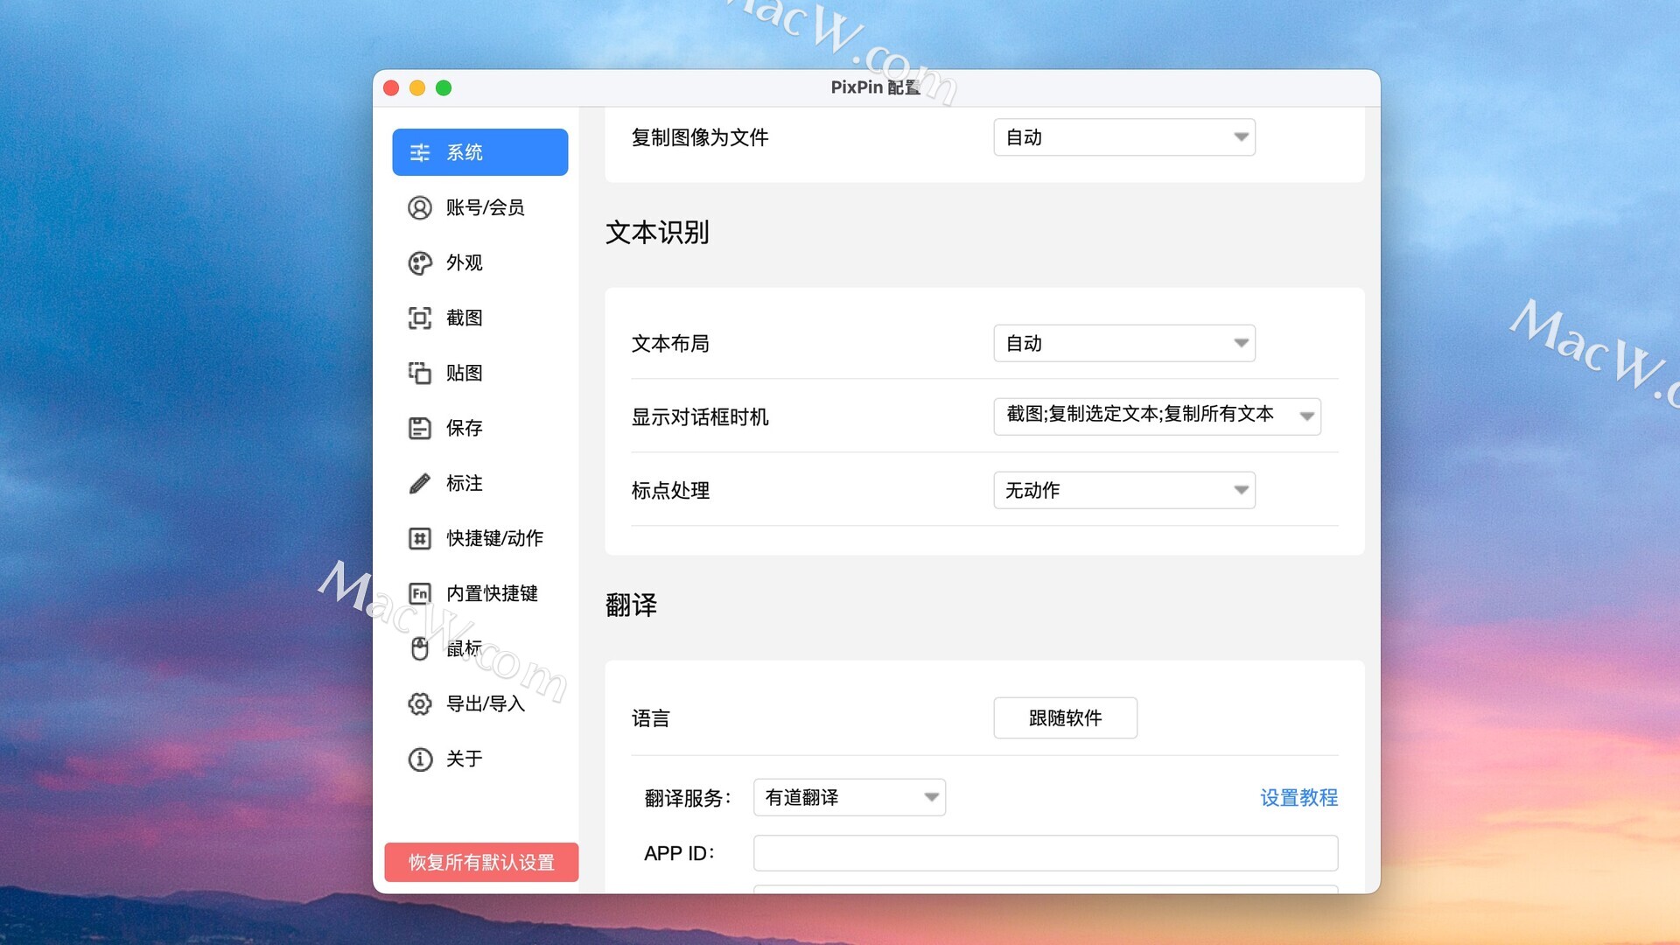This screenshot has width=1680, height=945.
Task: Choose translation service from 有道翻译 dropdown
Action: tap(849, 797)
